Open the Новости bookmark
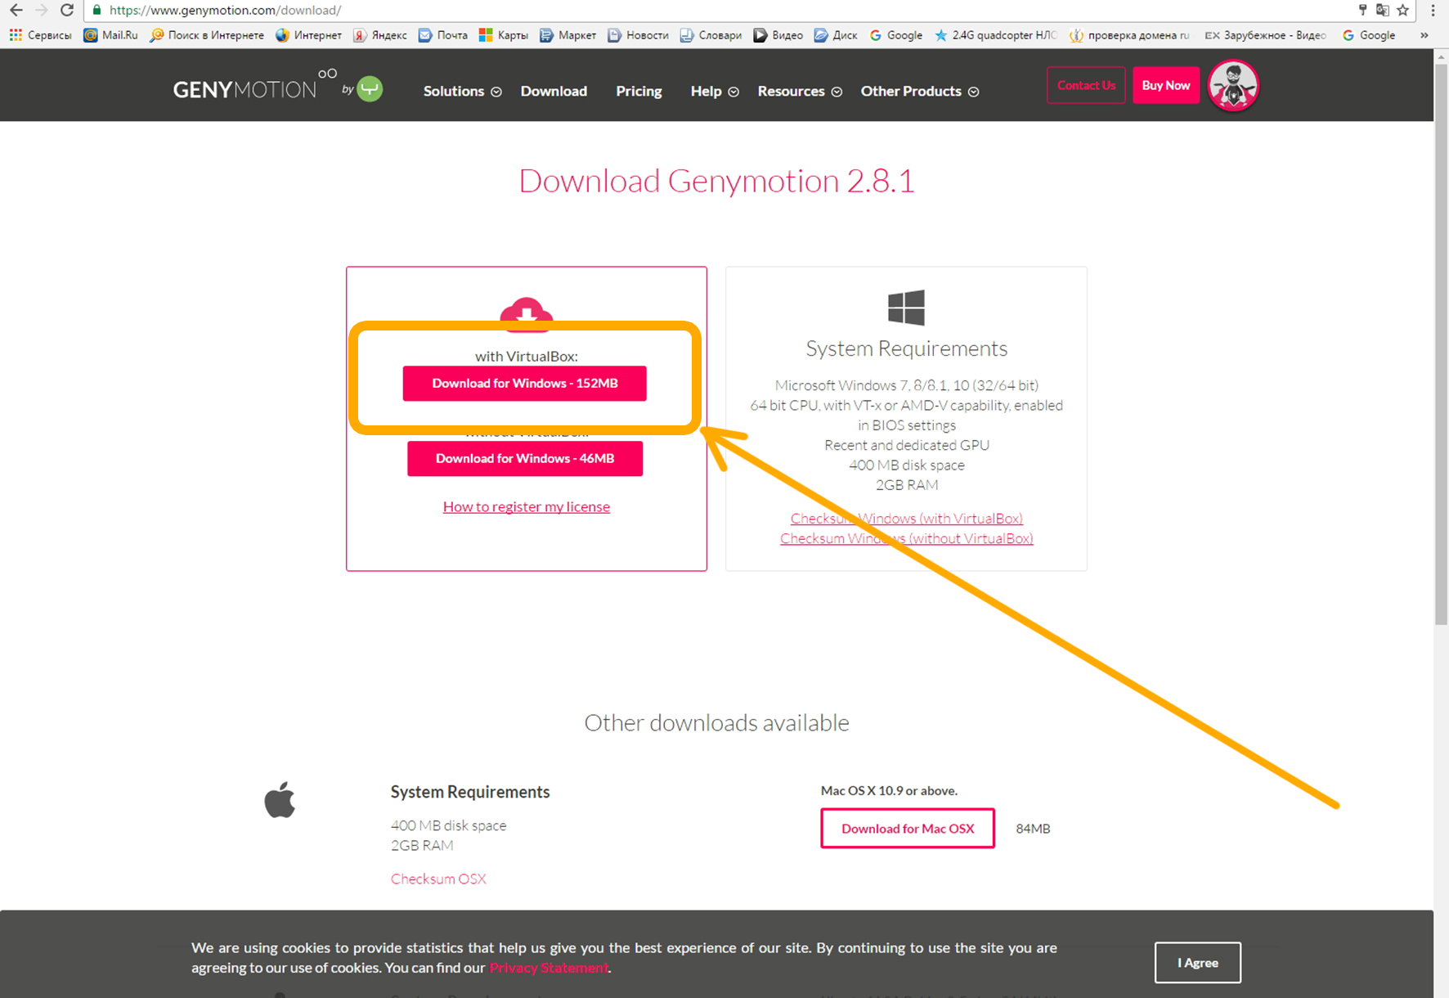This screenshot has height=998, width=1449. point(638,35)
